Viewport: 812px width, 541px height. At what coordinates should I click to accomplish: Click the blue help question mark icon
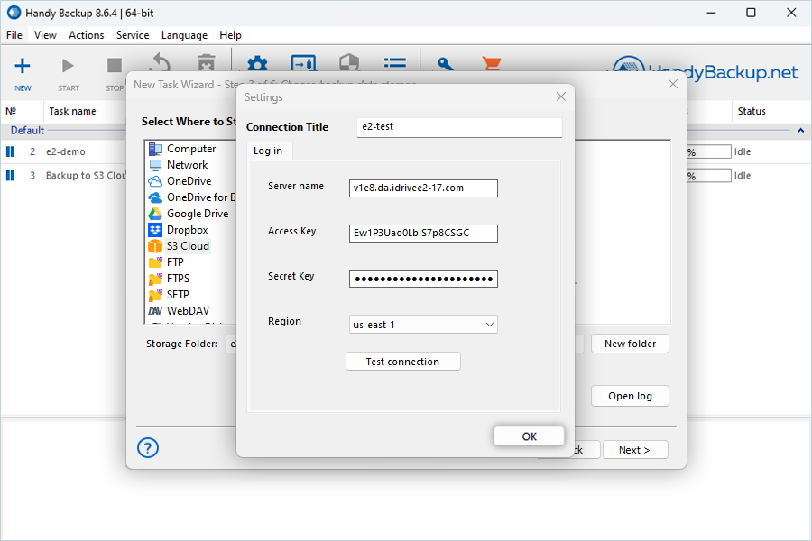pos(148,448)
